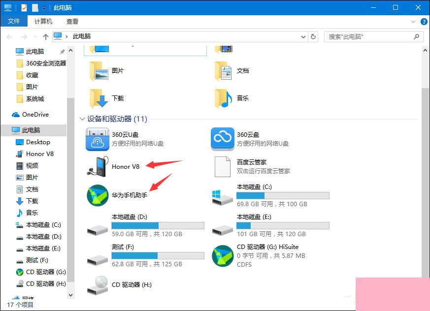Select 360安全浏览器 quick access folder
430x311 pixels.
pos(41,63)
